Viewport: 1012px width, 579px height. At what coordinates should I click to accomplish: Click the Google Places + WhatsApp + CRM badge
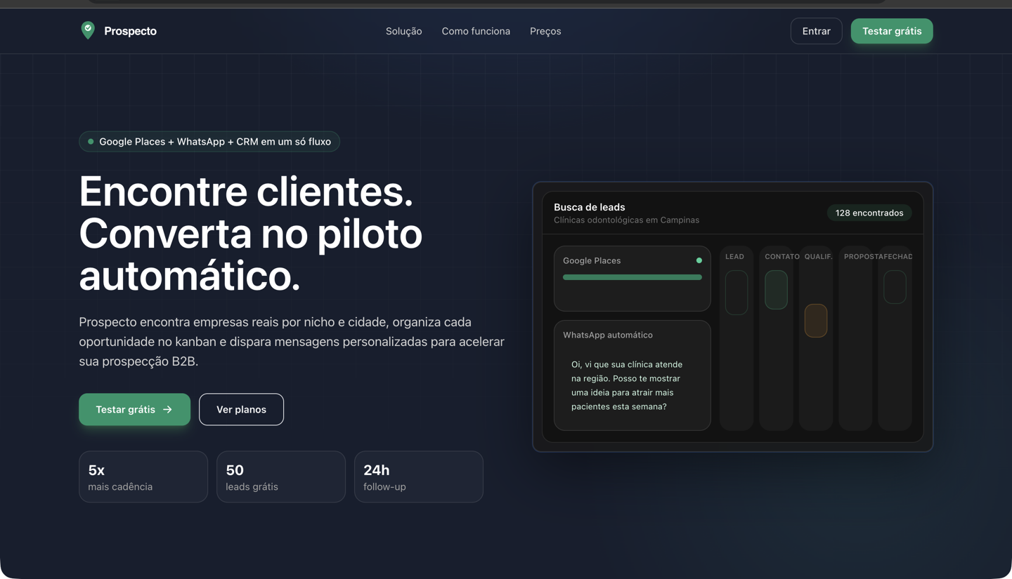209,141
